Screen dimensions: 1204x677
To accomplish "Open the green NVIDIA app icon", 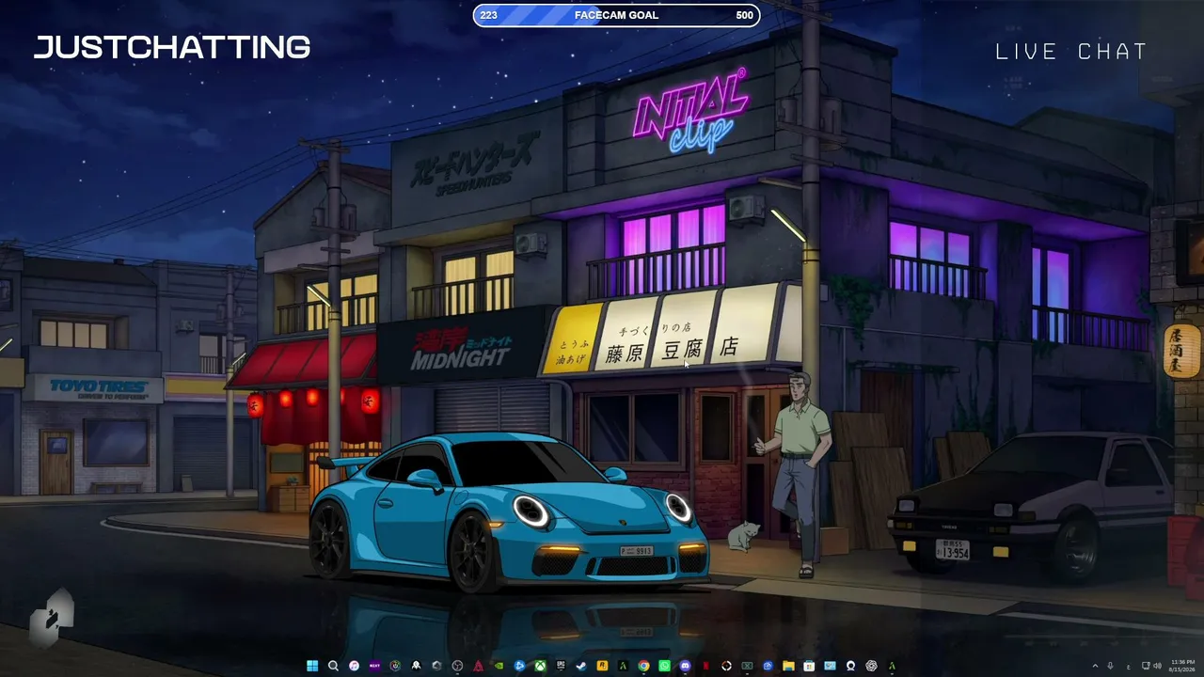I will click(499, 666).
